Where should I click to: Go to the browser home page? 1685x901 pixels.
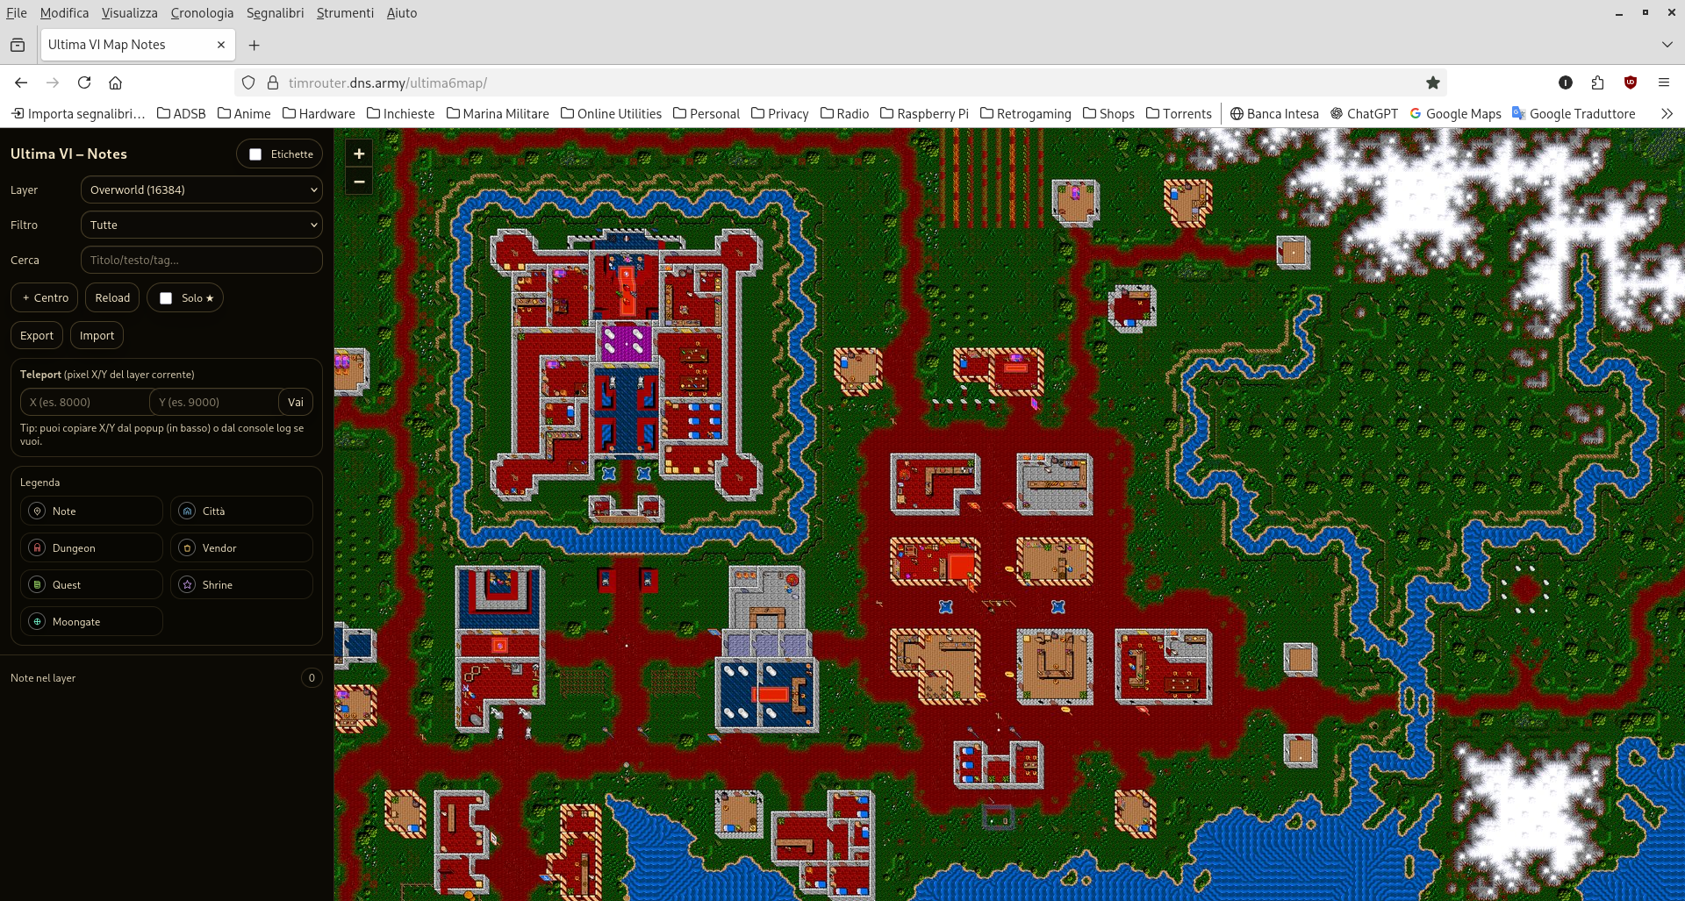click(115, 82)
